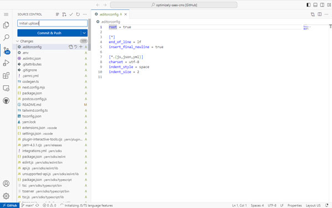Select the Source Control activity bar icon
The image size is (332, 208).
click(x=6, y=50)
